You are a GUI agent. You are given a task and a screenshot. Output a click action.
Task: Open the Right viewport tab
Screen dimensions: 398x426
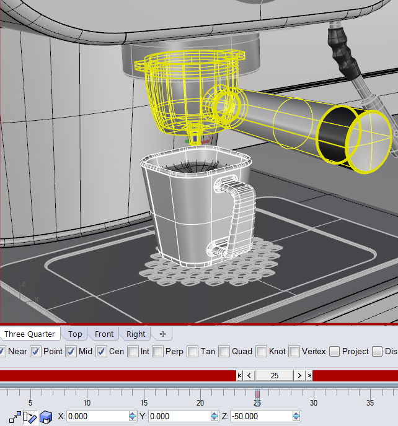coord(136,334)
